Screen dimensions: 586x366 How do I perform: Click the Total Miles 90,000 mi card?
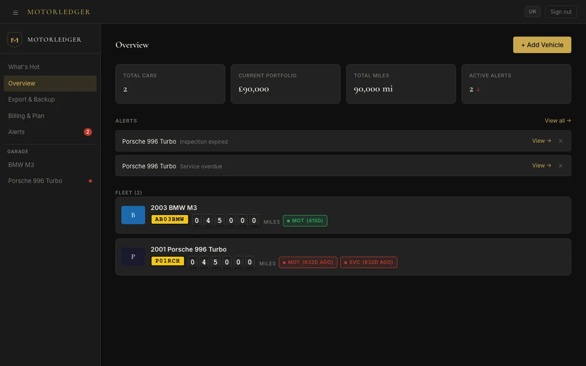pyautogui.click(x=401, y=84)
